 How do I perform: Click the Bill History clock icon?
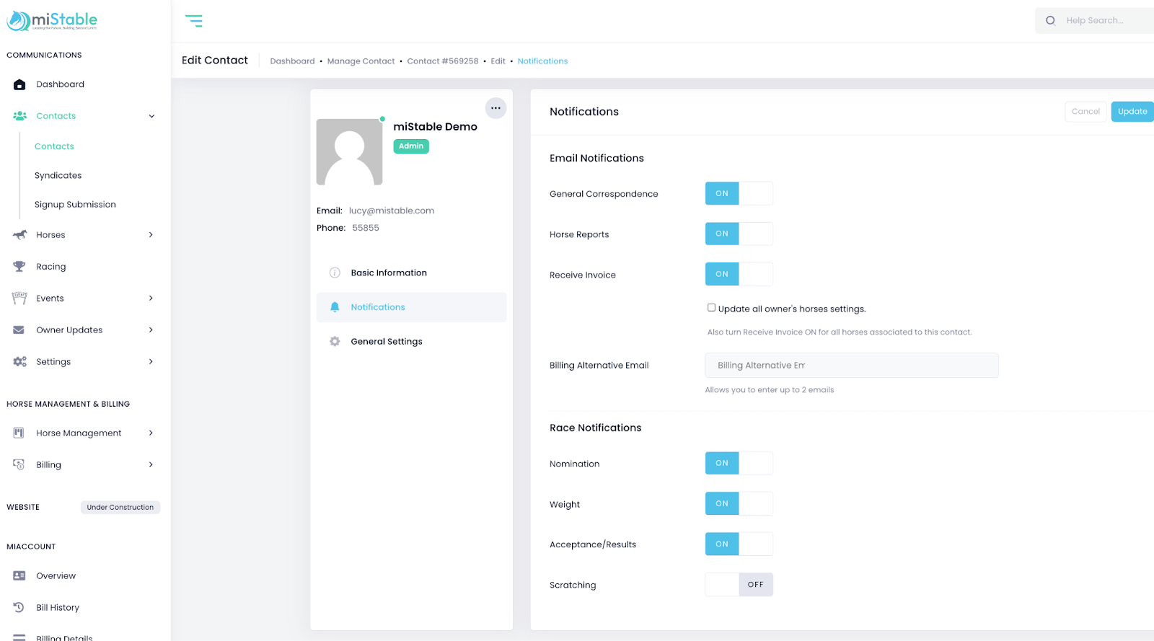pos(19,608)
